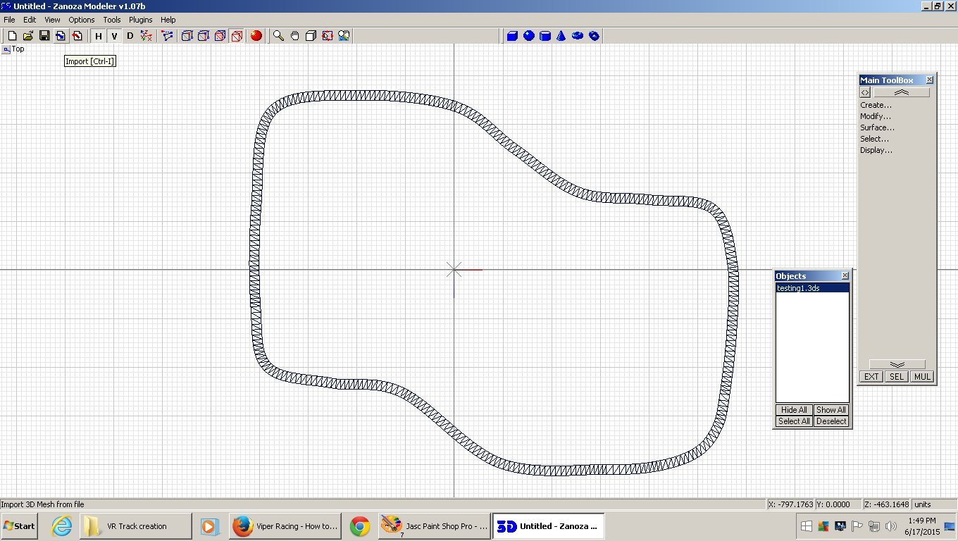Viewport: 958px width, 541px height.
Task: Open the File menu
Action: pos(9,20)
